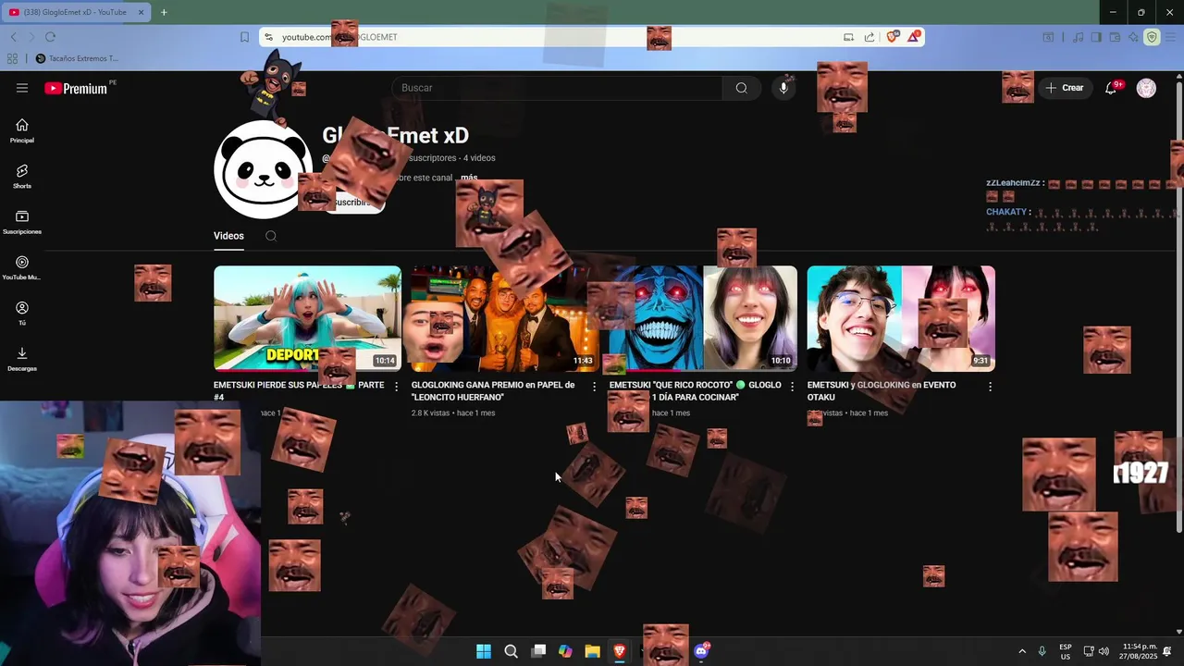Bookmark this page in address bar
Viewport: 1184px width, 666px height.
tap(244, 37)
